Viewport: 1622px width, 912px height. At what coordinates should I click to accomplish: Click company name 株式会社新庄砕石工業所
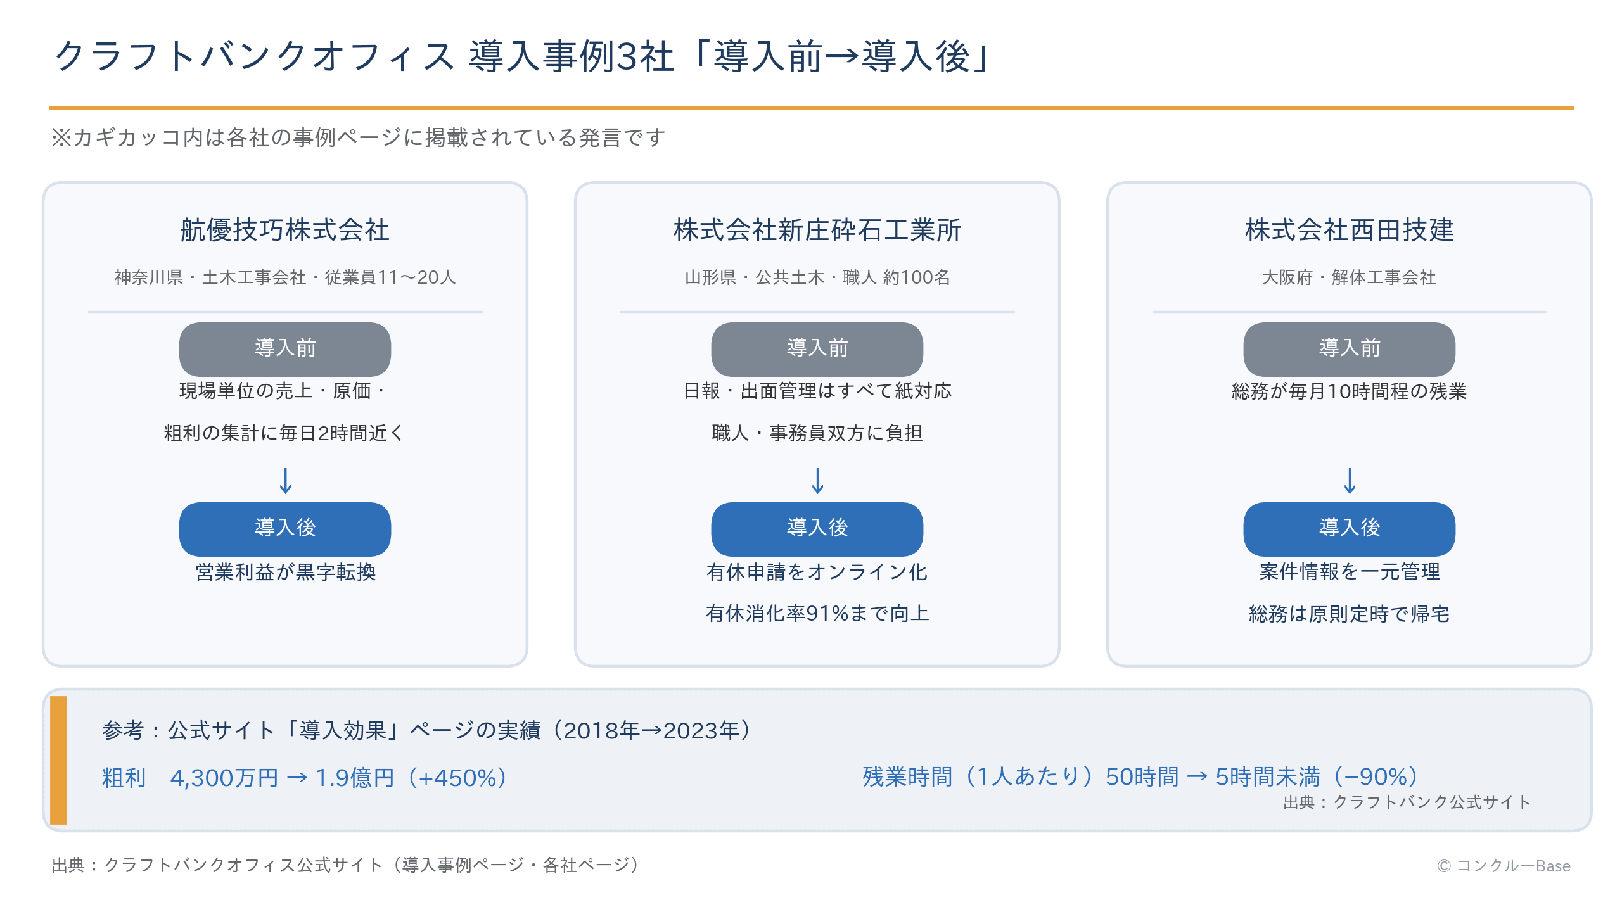[x=817, y=230]
